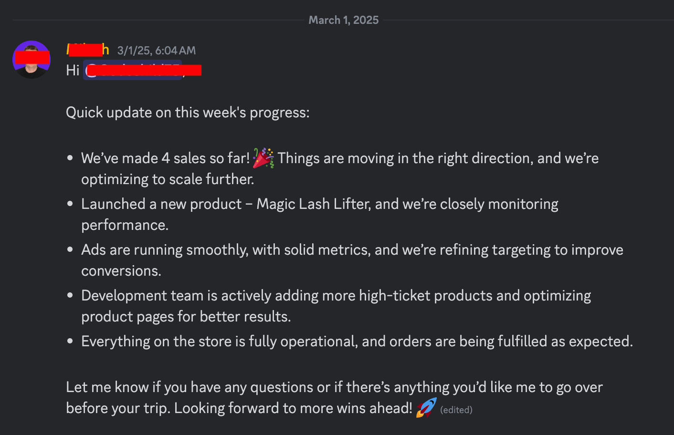
Task: Click the party popper emoji
Action: (263, 158)
